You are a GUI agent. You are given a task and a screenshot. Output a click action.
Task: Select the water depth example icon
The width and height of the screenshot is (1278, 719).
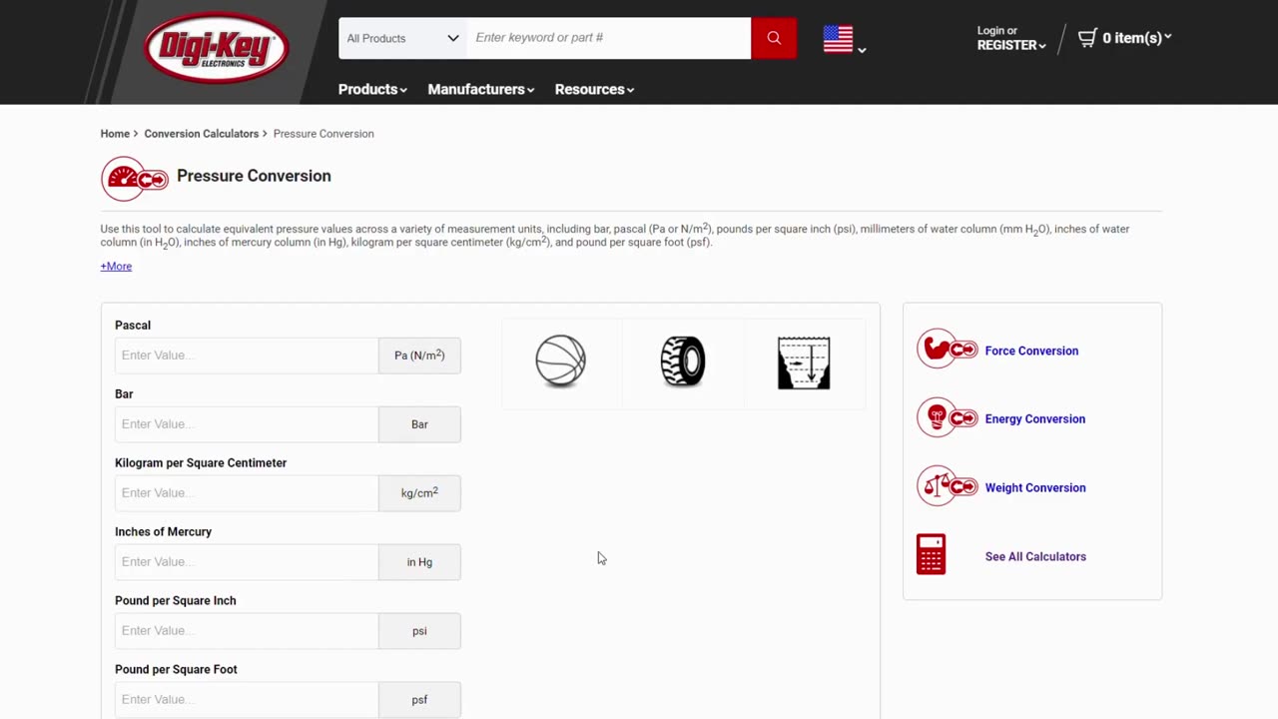coord(804,362)
